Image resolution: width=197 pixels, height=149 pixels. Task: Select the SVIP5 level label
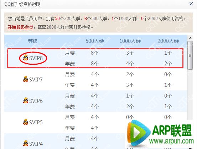click(x=36, y=123)
